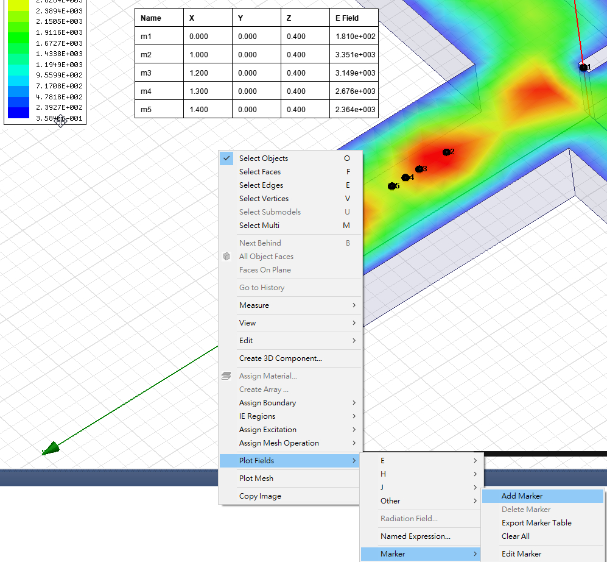Click the dark blue legend color swatch
The width and height of the screenshot is (607, 562).
pos(19,112)
